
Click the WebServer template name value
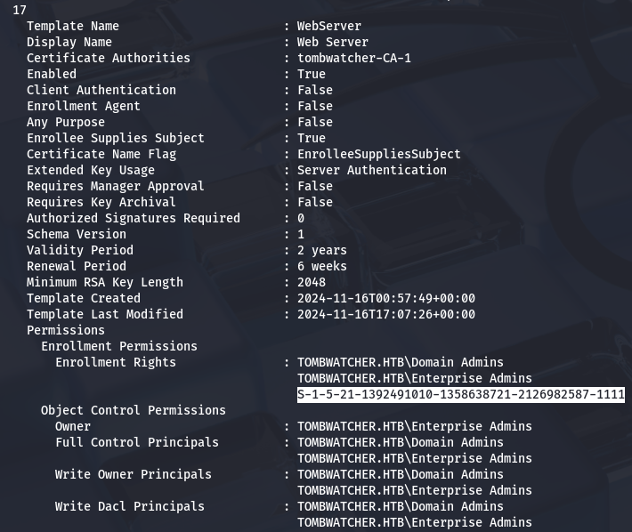click(x=329, y=26)
